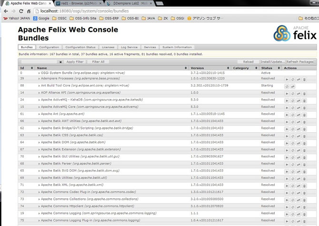Viewport: 319px width, 226px height.
Task: Update the Adempiere Processes bundle
Action: coord(299,79)
